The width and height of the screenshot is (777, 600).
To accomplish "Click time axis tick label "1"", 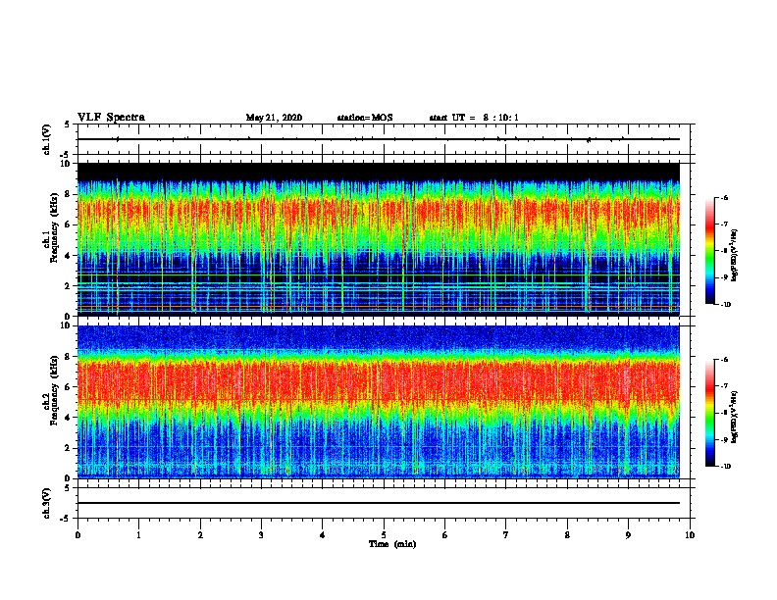I will point(138,535).
